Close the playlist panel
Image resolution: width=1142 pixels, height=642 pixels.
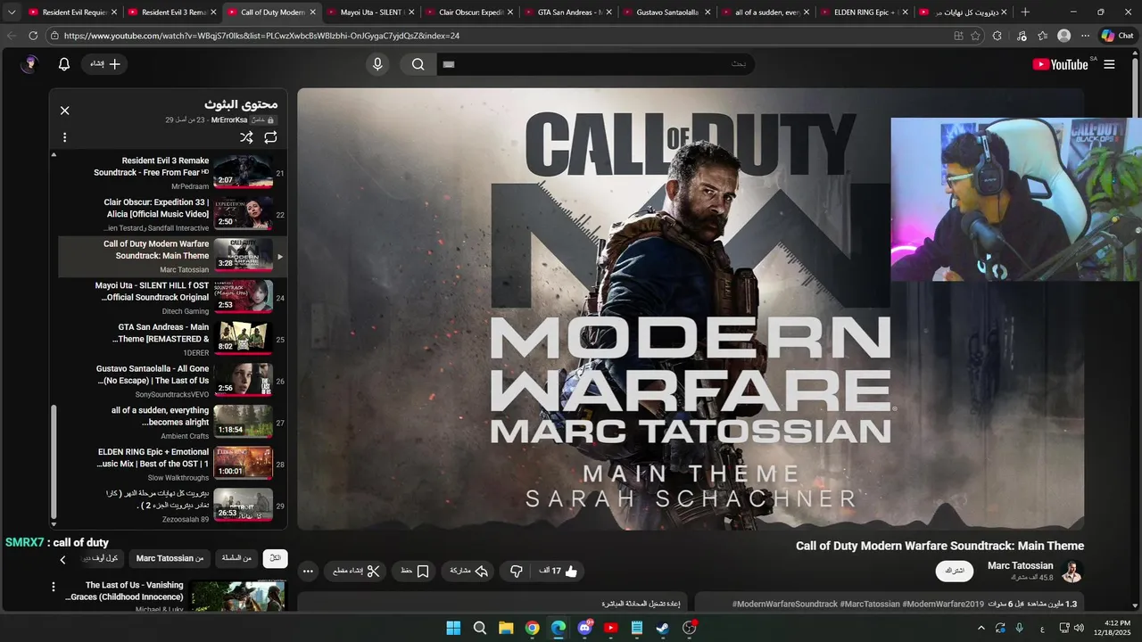click(64, 111)
